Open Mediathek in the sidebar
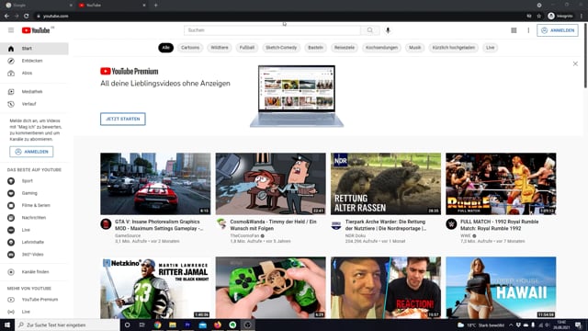The image size is (588, 331). click(34, 92)
